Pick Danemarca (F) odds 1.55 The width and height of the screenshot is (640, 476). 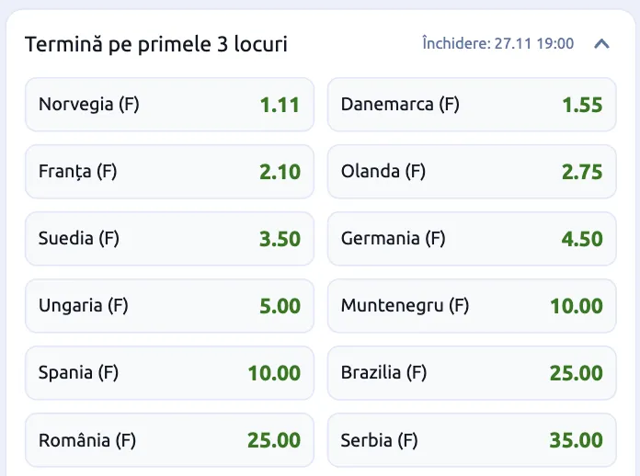click(472, 105)
